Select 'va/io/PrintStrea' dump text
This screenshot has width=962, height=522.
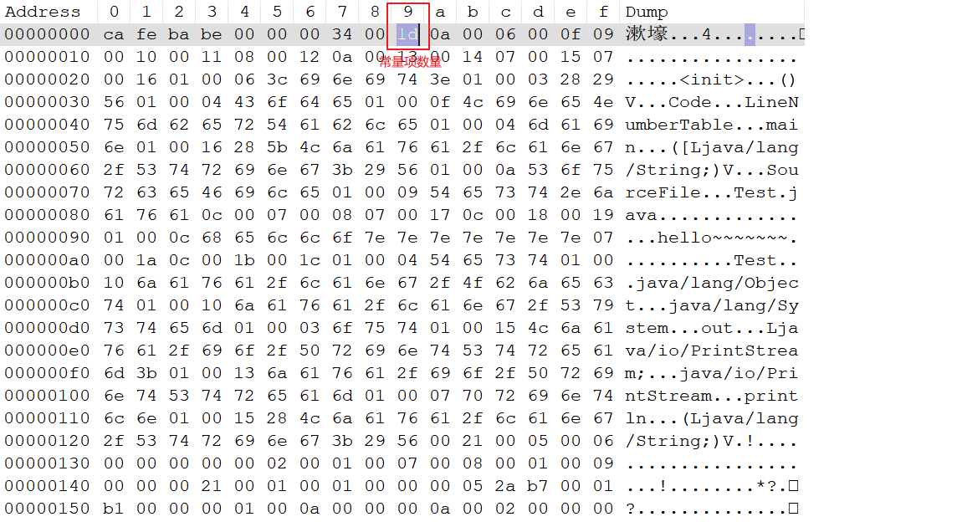pyautogui.click(x=711, y=351)
